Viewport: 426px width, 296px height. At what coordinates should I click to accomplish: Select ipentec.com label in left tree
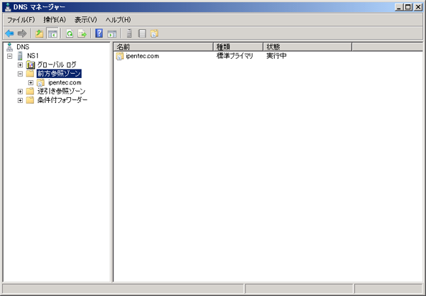(x=65, y=82)
